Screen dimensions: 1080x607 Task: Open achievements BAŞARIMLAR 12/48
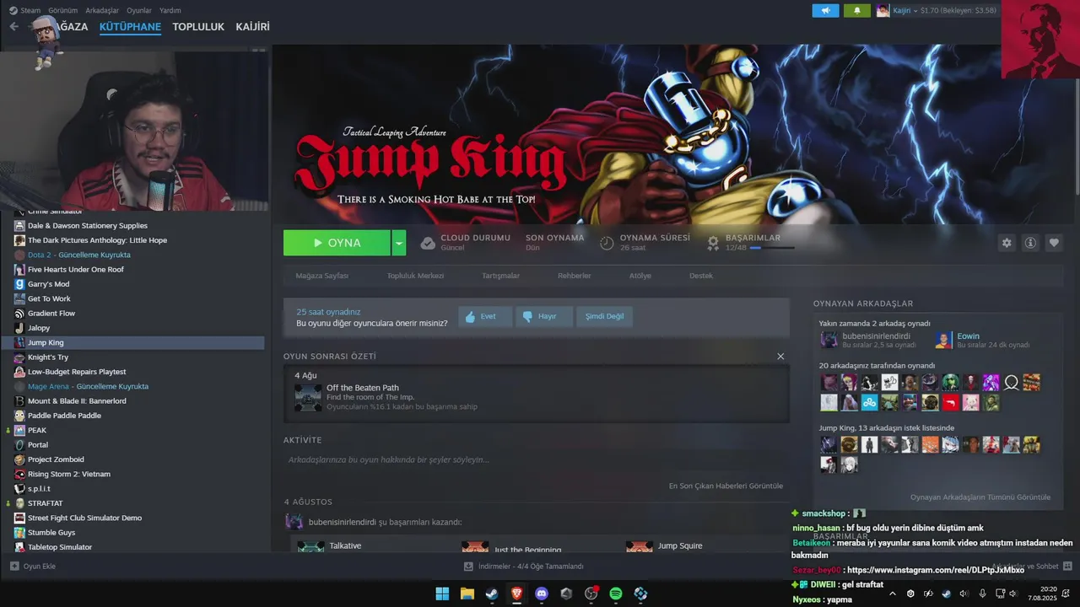click(x=752, y=243)
